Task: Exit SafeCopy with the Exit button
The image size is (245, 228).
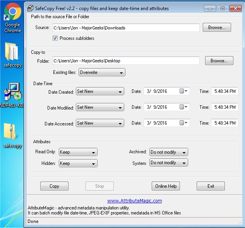Action: (x=211, y=186)
